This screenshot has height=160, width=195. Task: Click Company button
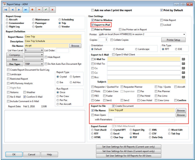tap(15, 55)
